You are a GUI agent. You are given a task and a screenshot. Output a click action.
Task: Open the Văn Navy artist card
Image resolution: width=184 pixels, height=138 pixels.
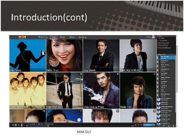(x=28, y=55)
